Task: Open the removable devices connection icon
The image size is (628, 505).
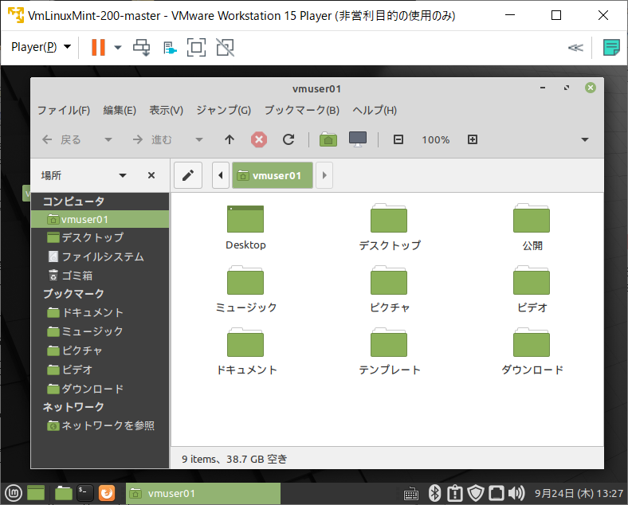Action: pyautogui.click(x=170, y=48)
